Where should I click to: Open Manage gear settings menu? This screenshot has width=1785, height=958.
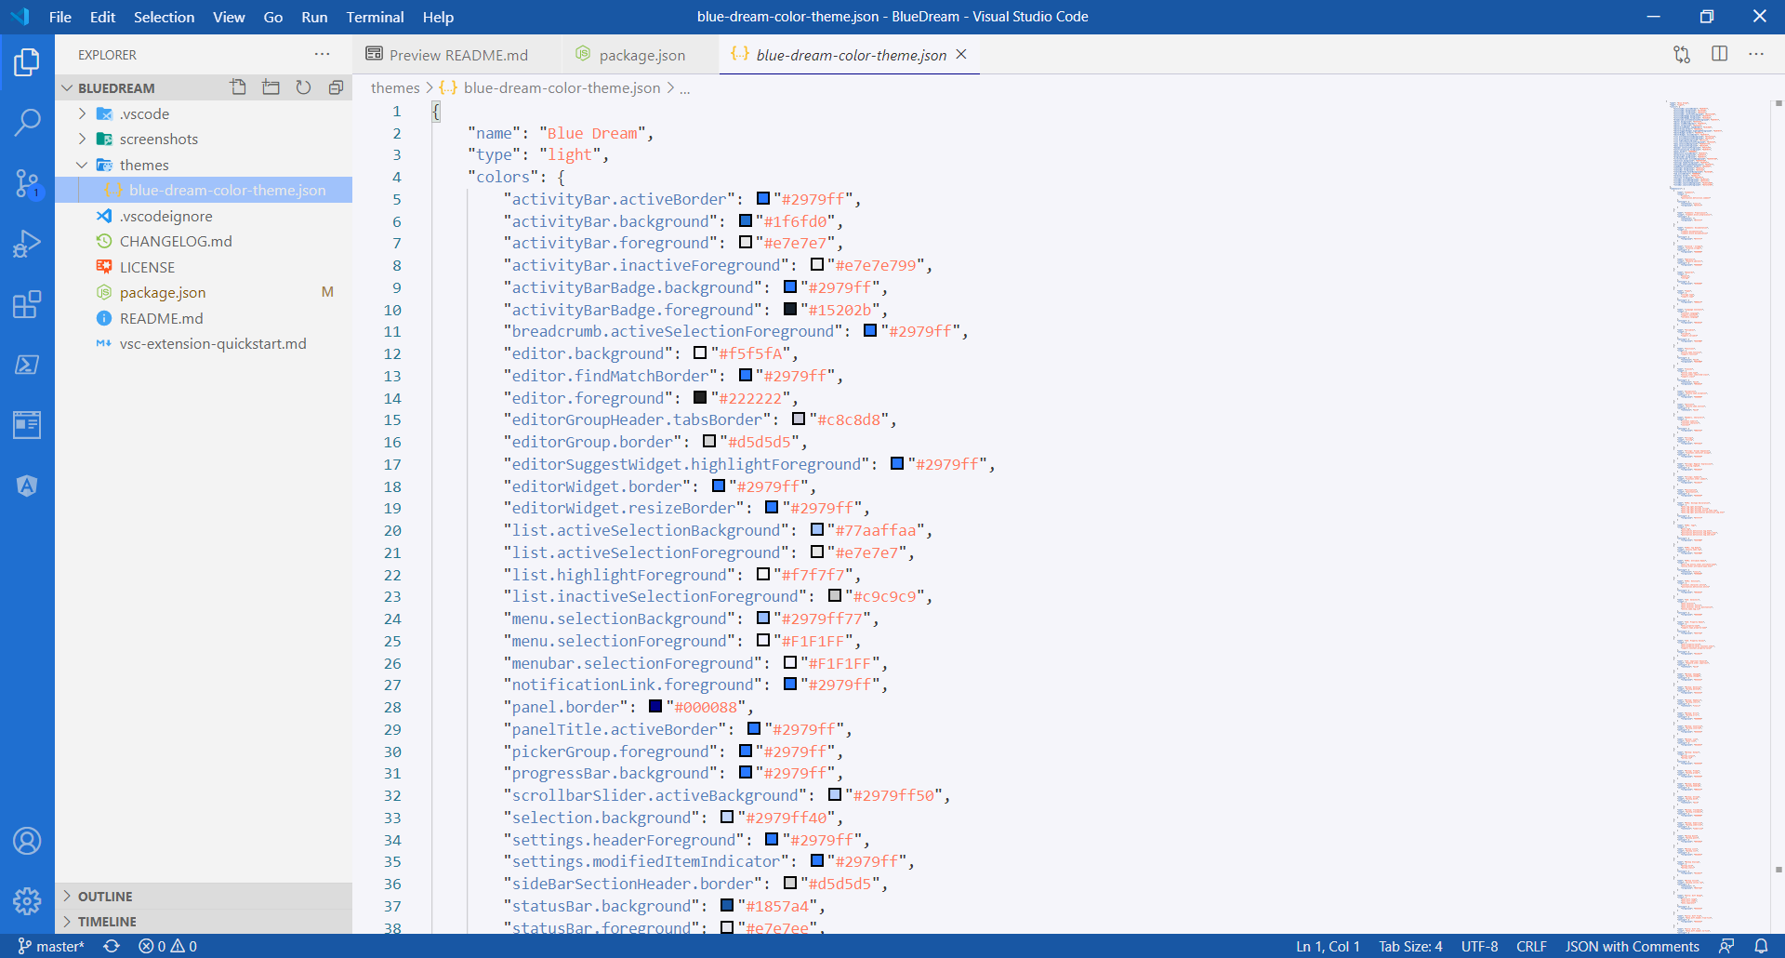(x=27, y=900)
